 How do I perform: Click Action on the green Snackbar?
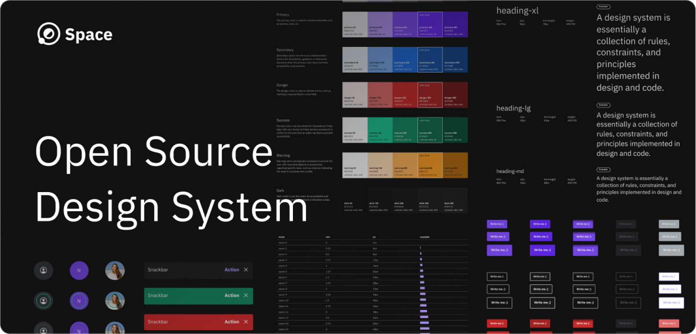pos(232,295)
